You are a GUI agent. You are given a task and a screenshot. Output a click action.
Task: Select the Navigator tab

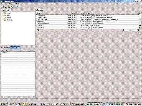coord(6,10)
